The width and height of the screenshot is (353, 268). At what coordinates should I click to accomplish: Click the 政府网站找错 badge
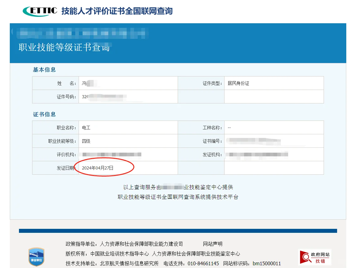pos(315,257)
